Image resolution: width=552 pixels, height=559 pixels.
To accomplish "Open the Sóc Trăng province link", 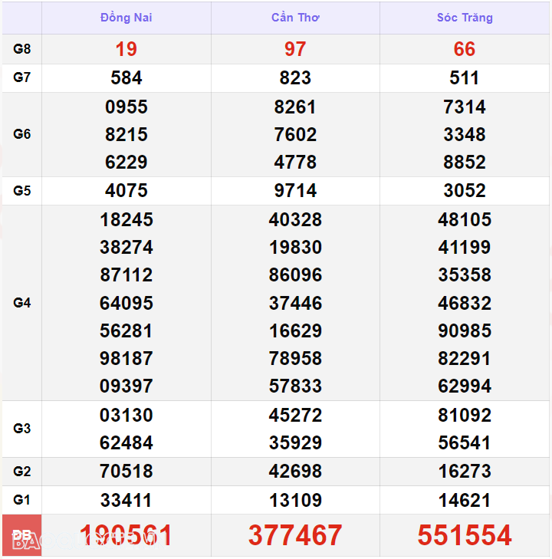I will [465, 18].
